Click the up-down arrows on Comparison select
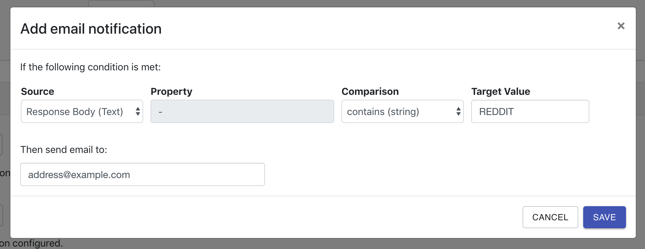Image resolution: width=645 pixels, height=249 pixels. (x=458, y=111)
